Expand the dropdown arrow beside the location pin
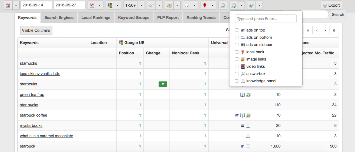355x152 pixels. coord(213,5)
